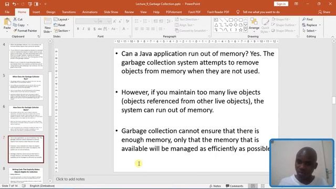
Task: Click Normal view icon in status bar
Action: 253,186
